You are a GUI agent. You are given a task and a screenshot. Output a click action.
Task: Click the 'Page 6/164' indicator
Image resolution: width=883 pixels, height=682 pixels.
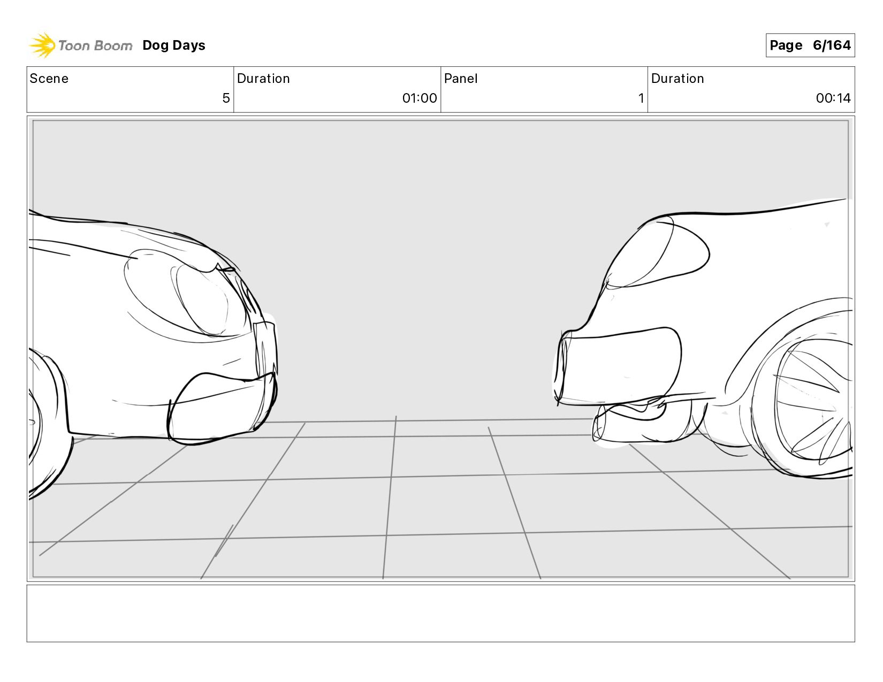[x=810, y=45]
